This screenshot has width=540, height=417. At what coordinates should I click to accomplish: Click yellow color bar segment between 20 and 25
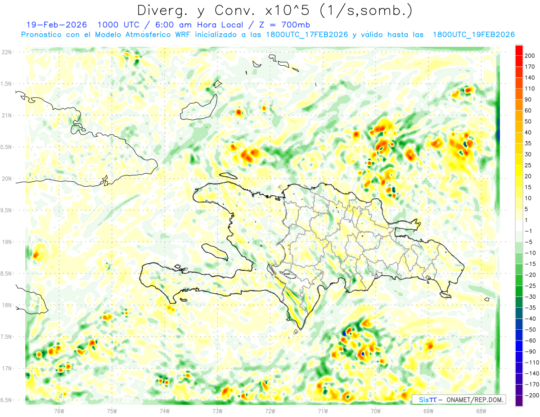[519, 171]
